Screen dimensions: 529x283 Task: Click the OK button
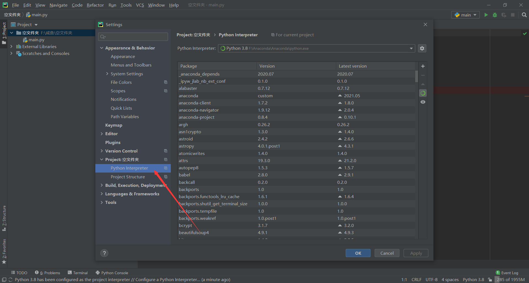[x=358, y=253]
